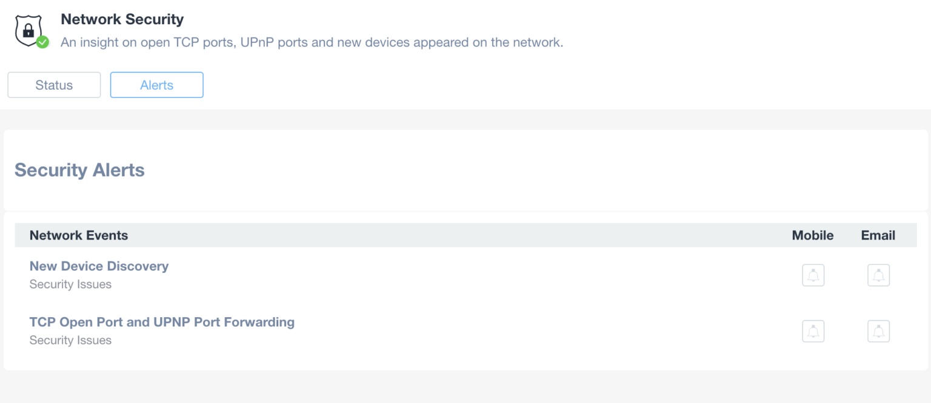Enable Mobile alert bell for New Device Discovery

click(x=813, y=275)
